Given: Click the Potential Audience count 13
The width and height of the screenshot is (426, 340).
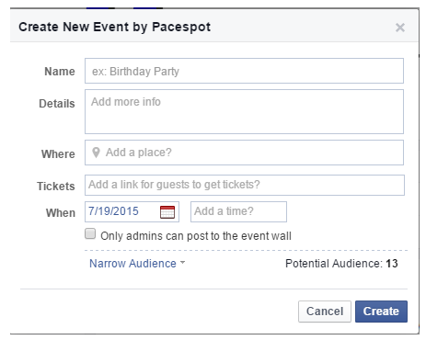Looking at the screenshot, I should tap(392, 264).
